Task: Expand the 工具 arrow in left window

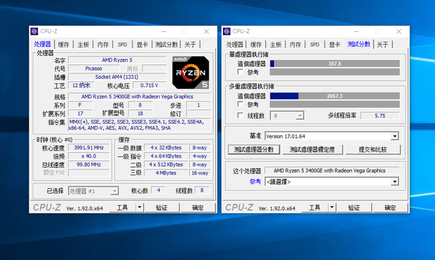Action: click(139, 207)
